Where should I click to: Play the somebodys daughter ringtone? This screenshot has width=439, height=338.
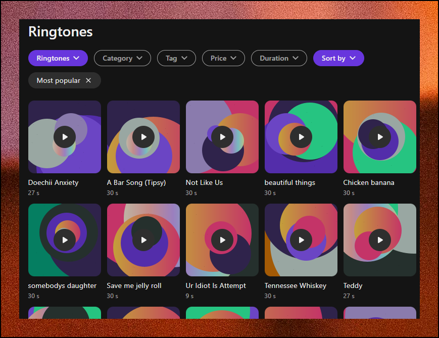65,240
